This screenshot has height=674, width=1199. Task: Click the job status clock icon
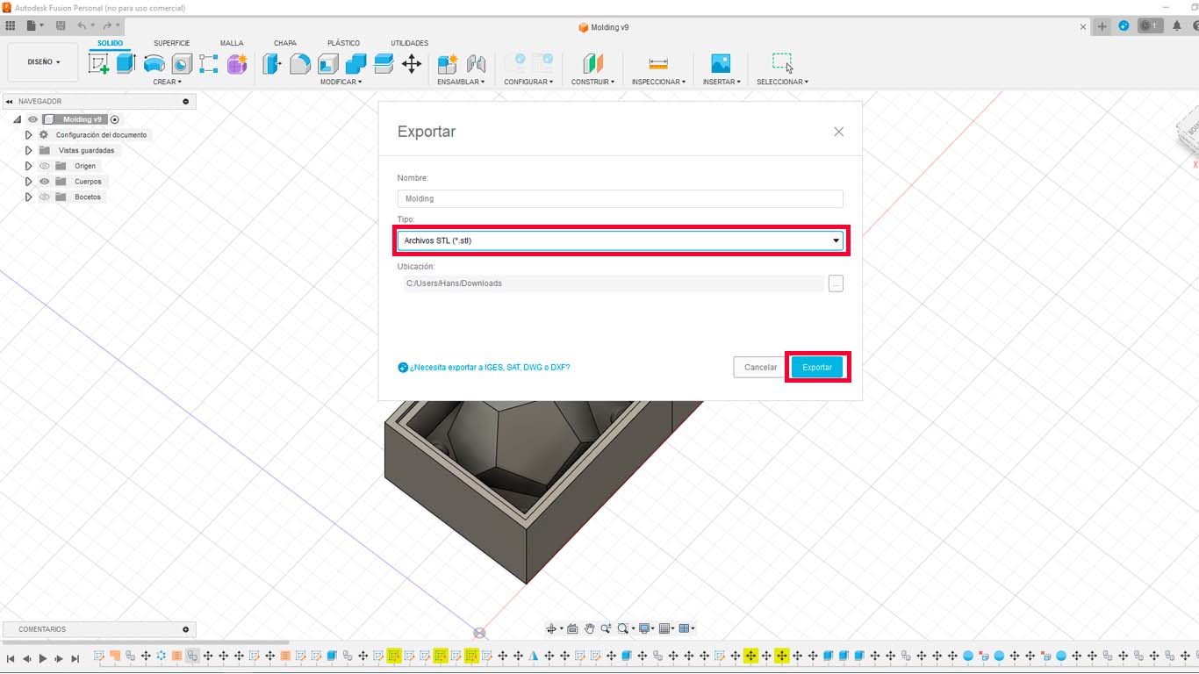tap(1149, 26)
